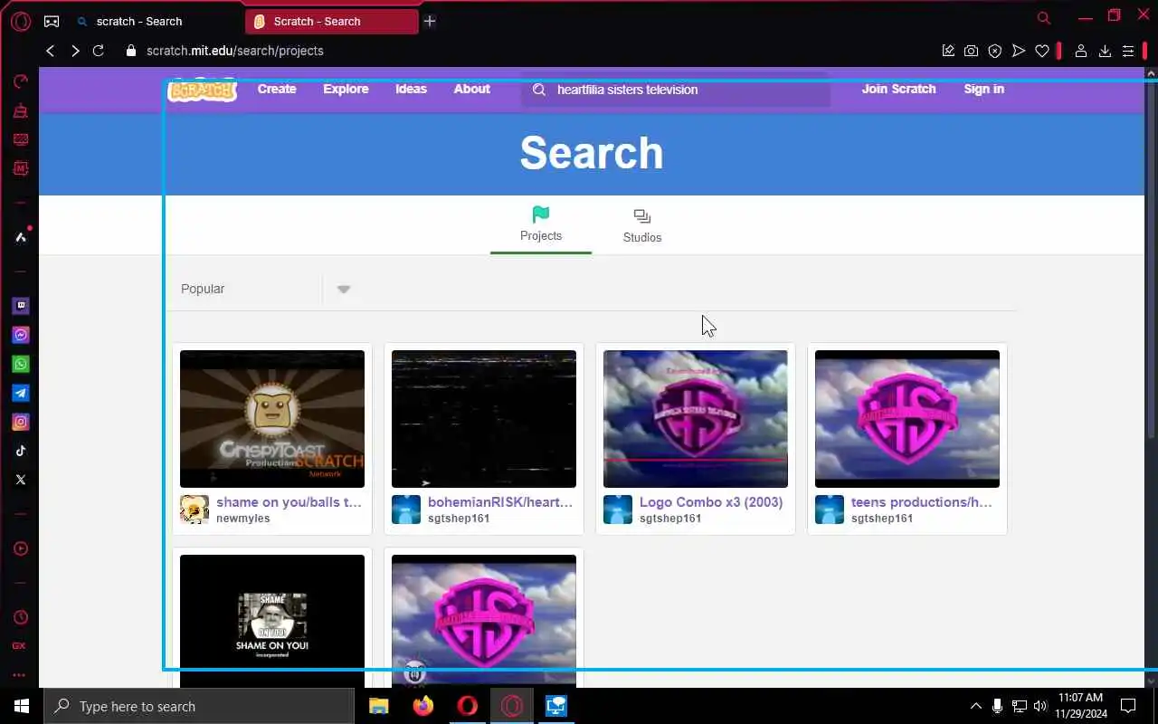Open Telegram in the sidebar

coord(20,393)
